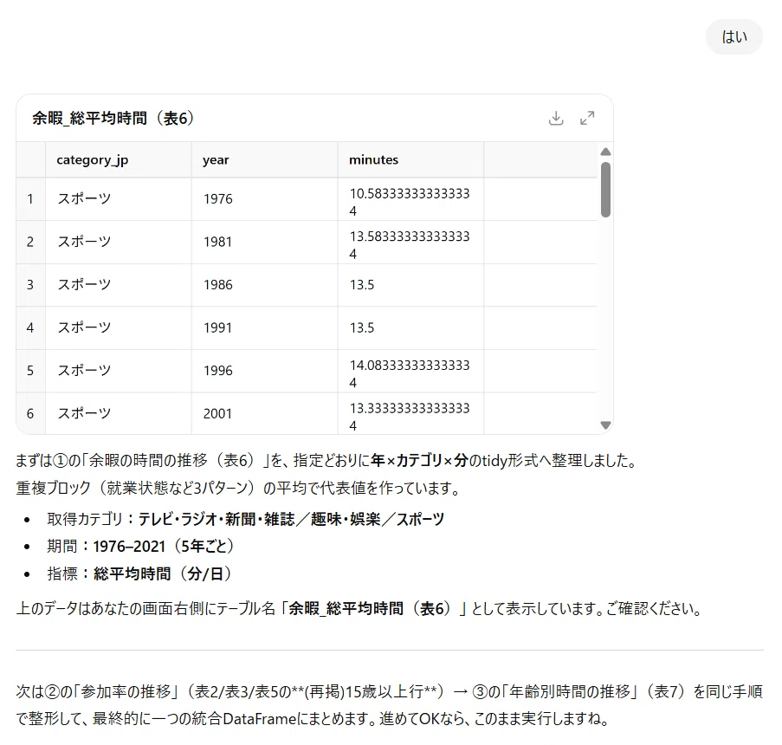Click the table's vertical scrollbar thumb
782x745 pixels.
(605, 190)
